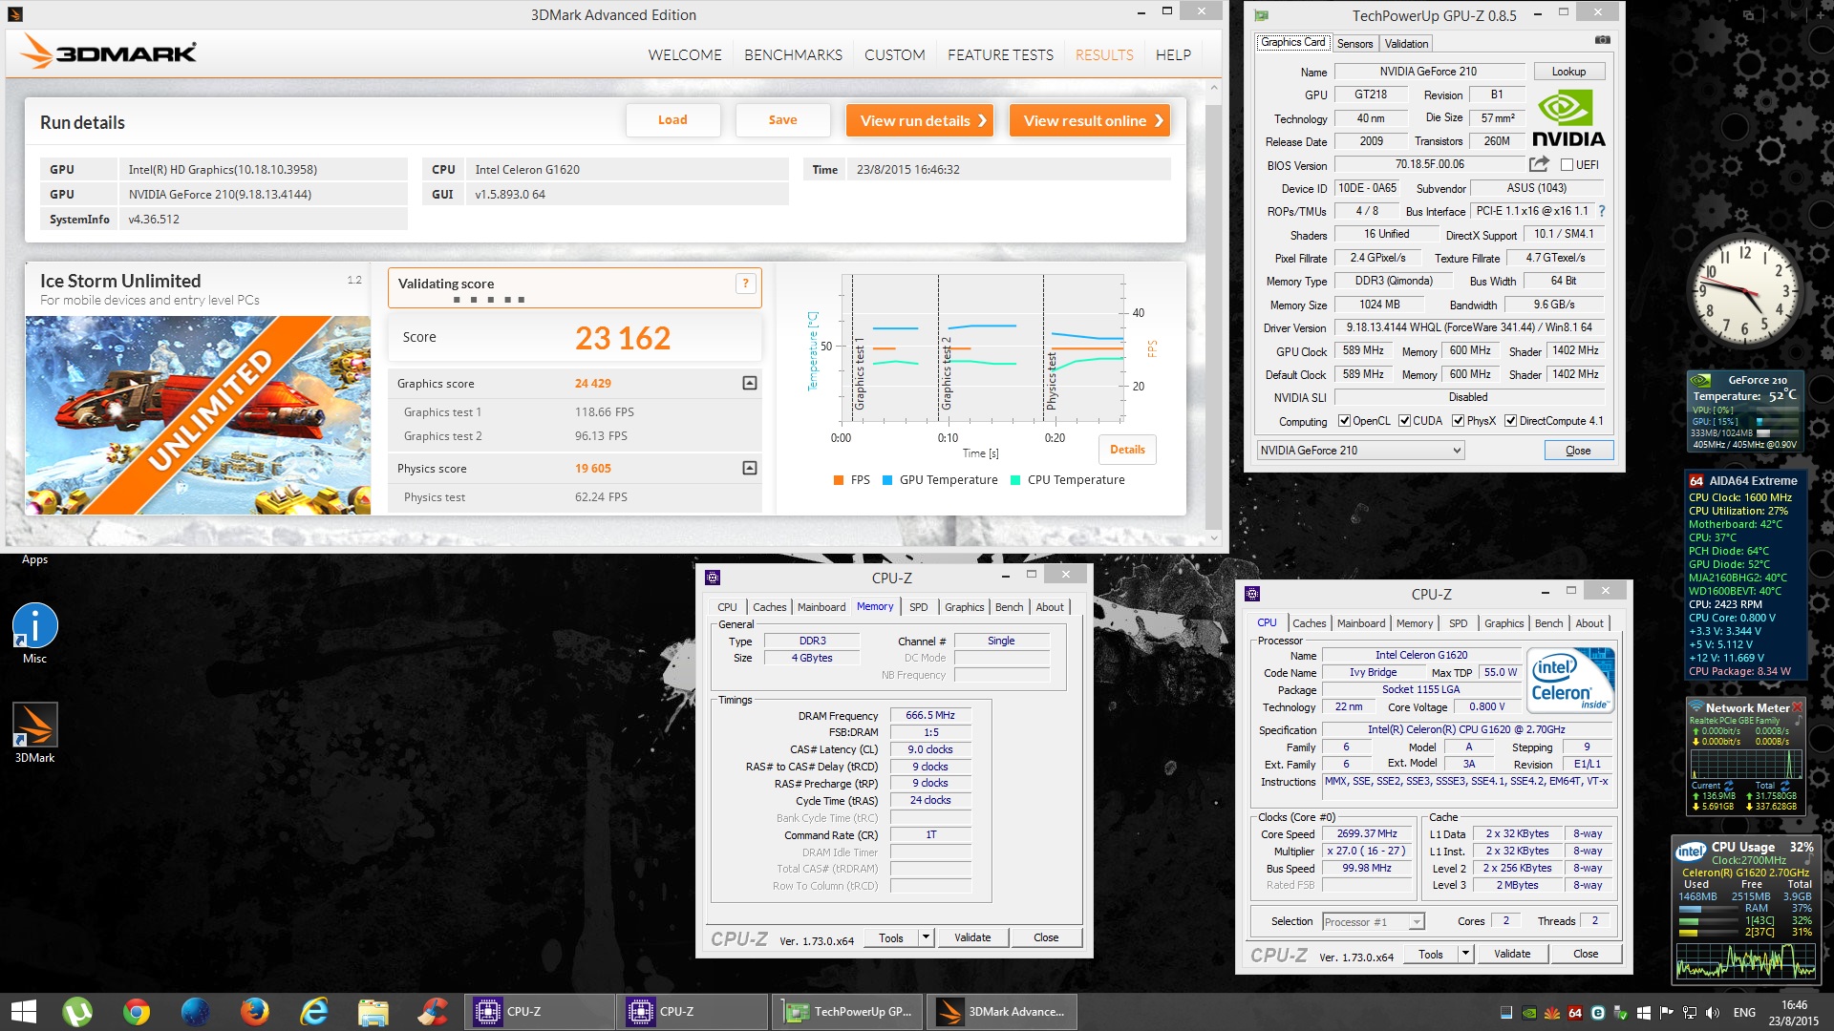Click the AIDA64 tray icon
This screenshot has width=1834, height=1031.
coord(1575,1013)
